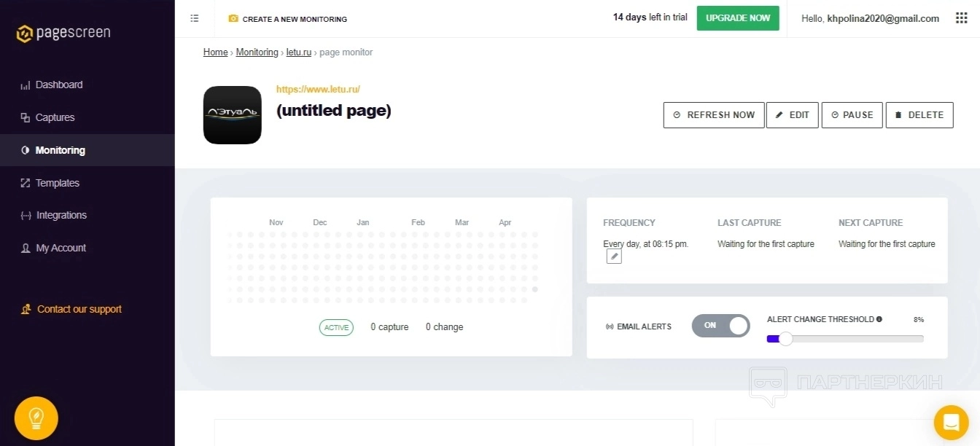980x446 pixels.
Task: Click the alert threshold info icon
Action: [879, 319]
